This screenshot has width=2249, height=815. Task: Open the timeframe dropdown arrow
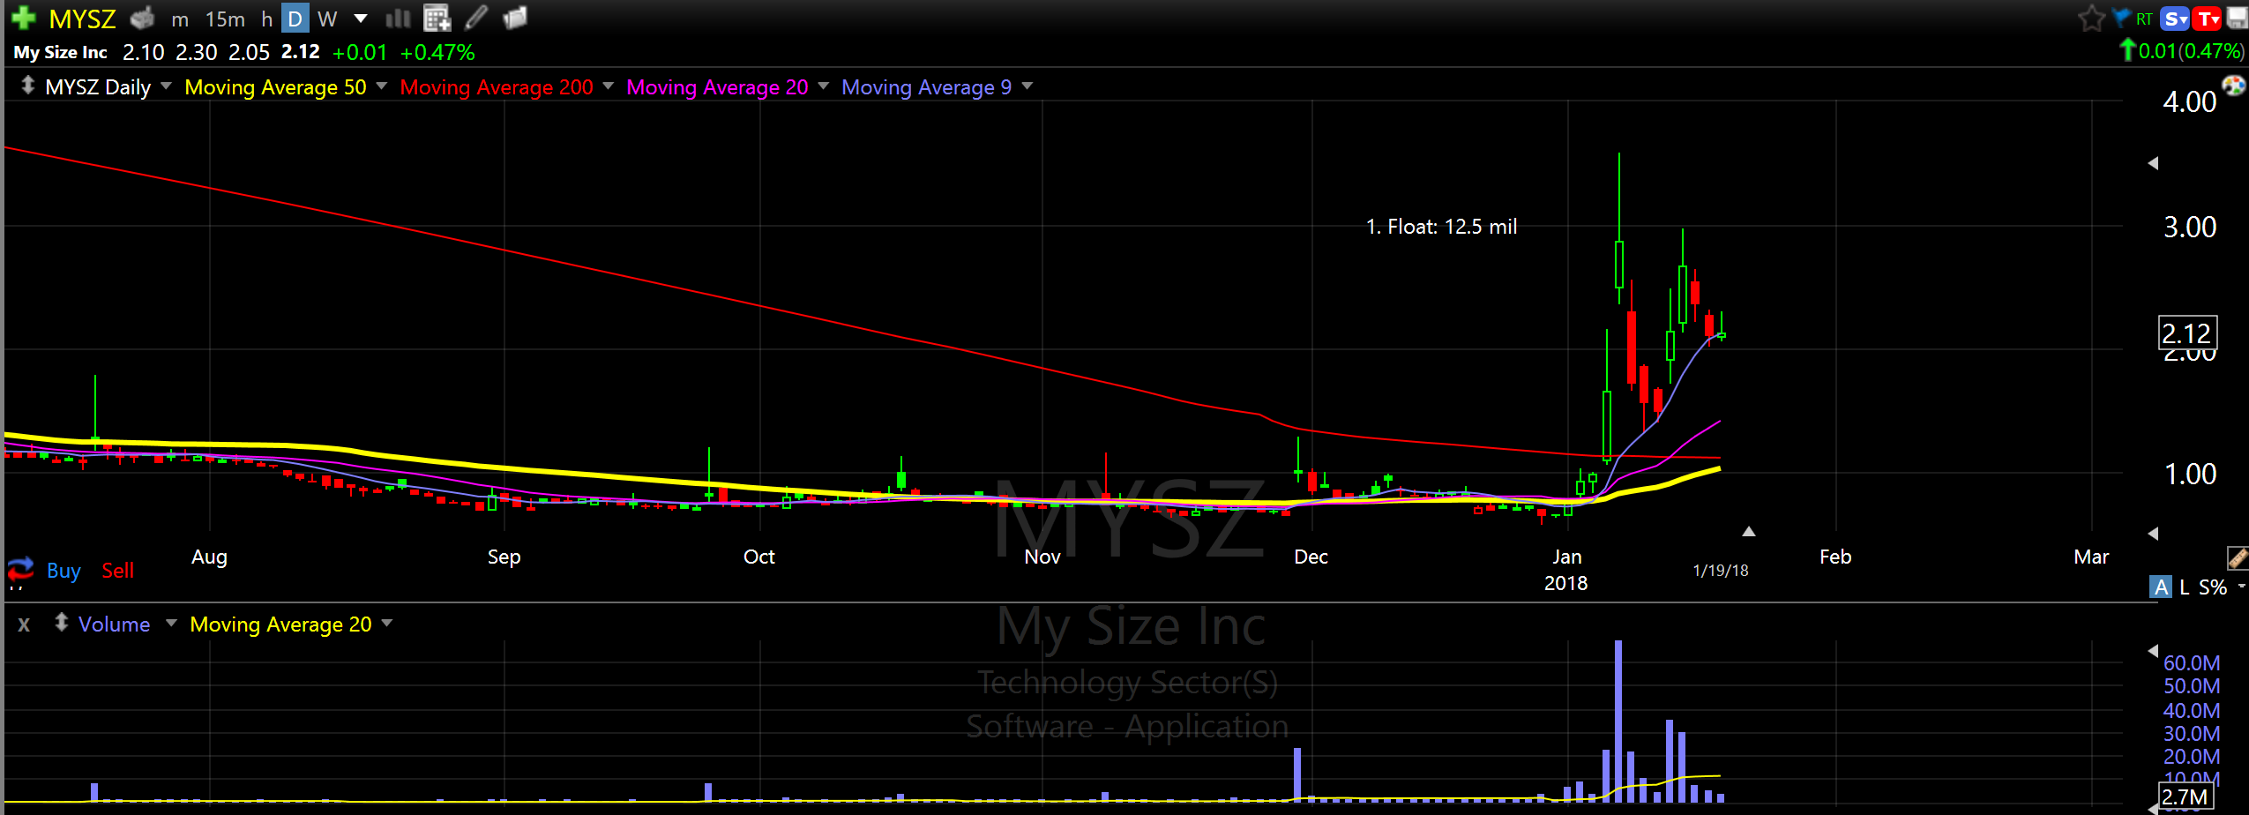tap(361, 19)
